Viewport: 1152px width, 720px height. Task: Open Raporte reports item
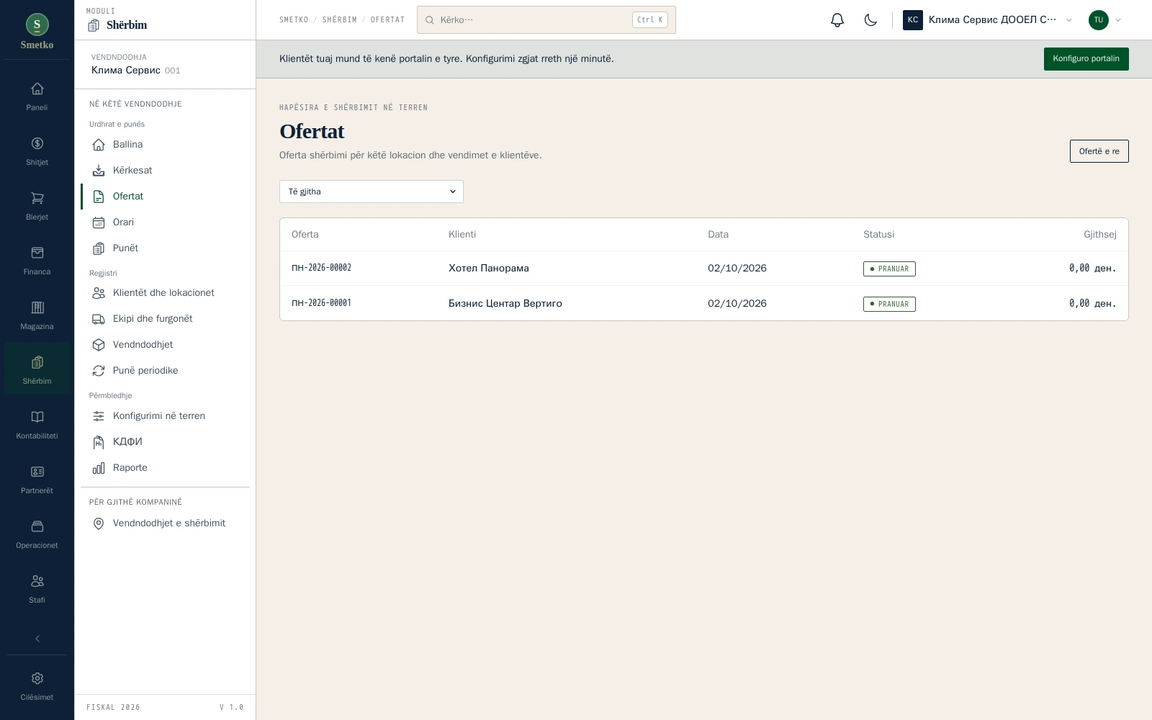(x=166, y=468)
